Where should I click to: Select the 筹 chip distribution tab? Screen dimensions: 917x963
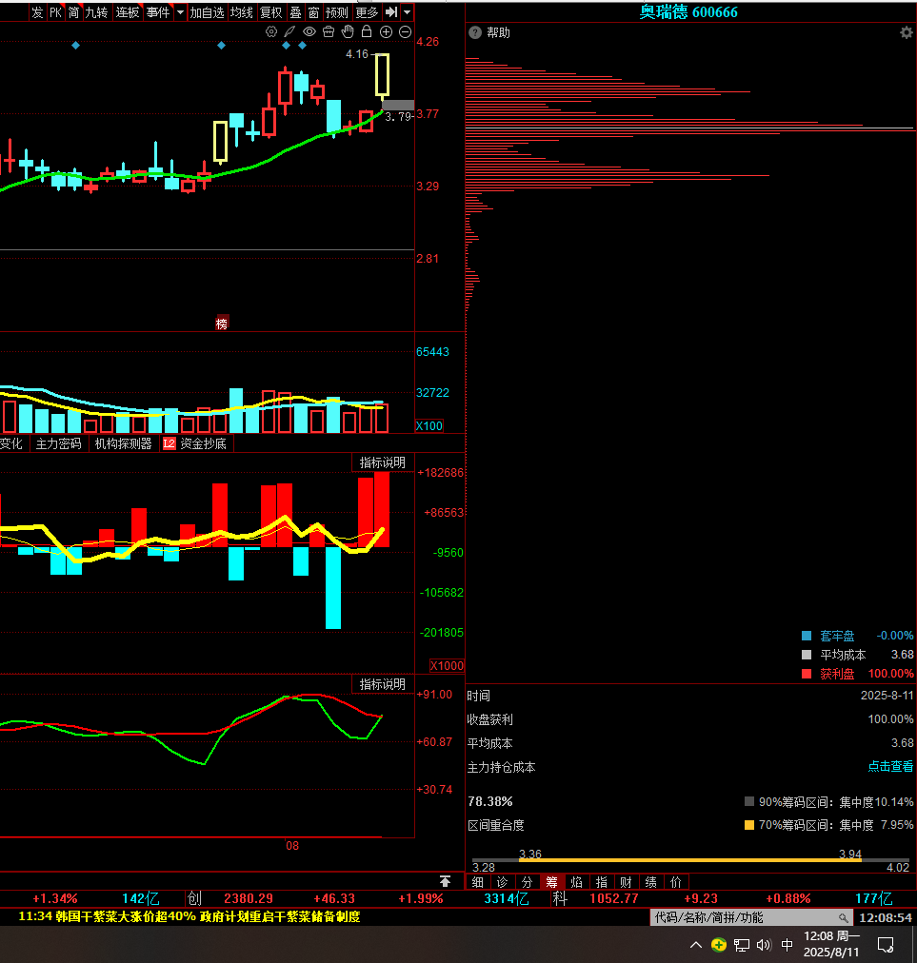[552, 882]
